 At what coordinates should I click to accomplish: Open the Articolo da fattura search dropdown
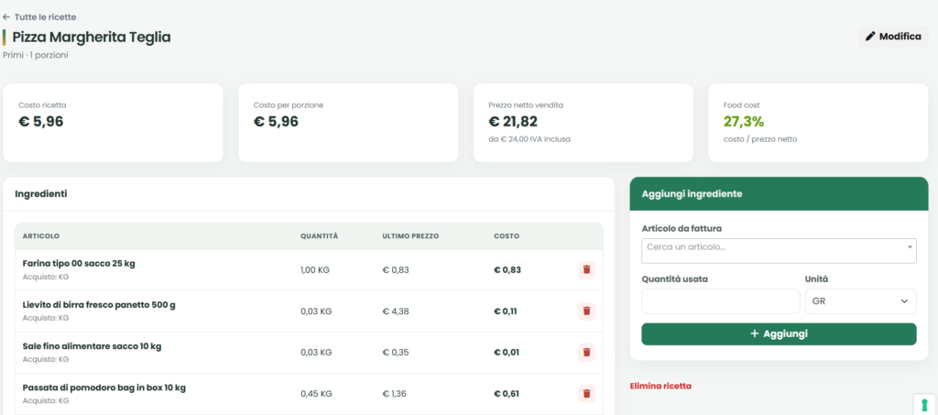(x=779, y=250)
